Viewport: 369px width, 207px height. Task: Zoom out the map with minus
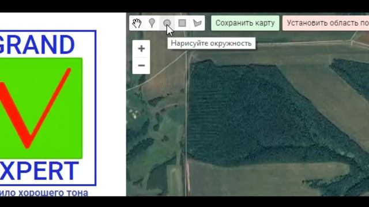coord(141,66)
